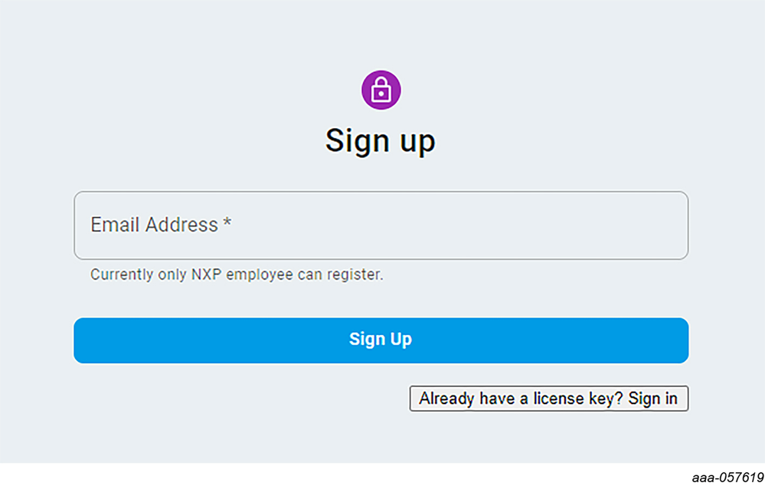Click "Already have a license key? Sign in"
This screenshot has width=765, height=486.
coord(548,399)
